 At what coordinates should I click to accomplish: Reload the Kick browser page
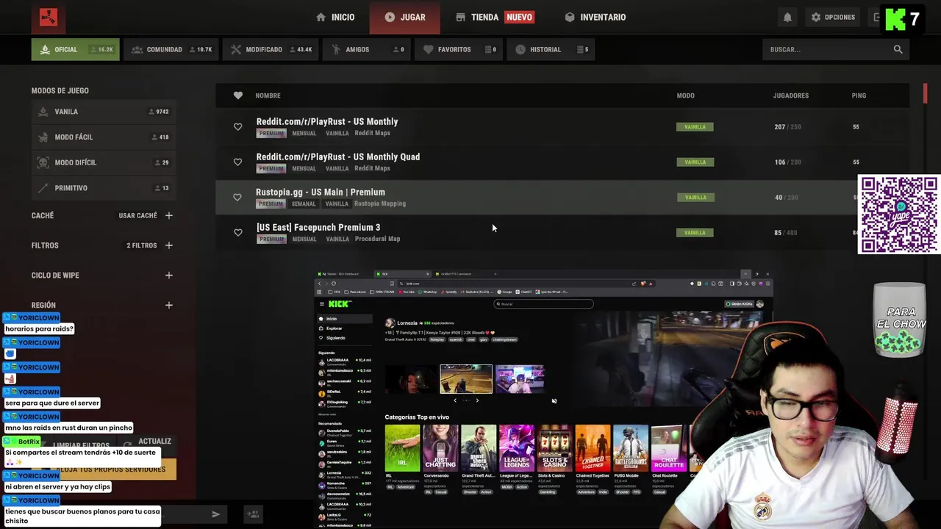click(334, 284)
